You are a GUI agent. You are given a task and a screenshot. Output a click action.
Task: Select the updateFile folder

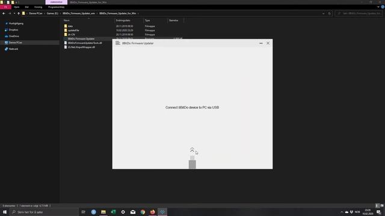[73, 31]
